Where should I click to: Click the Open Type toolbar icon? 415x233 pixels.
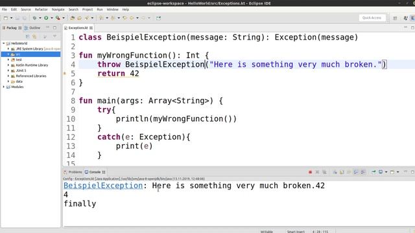point(79,18)
